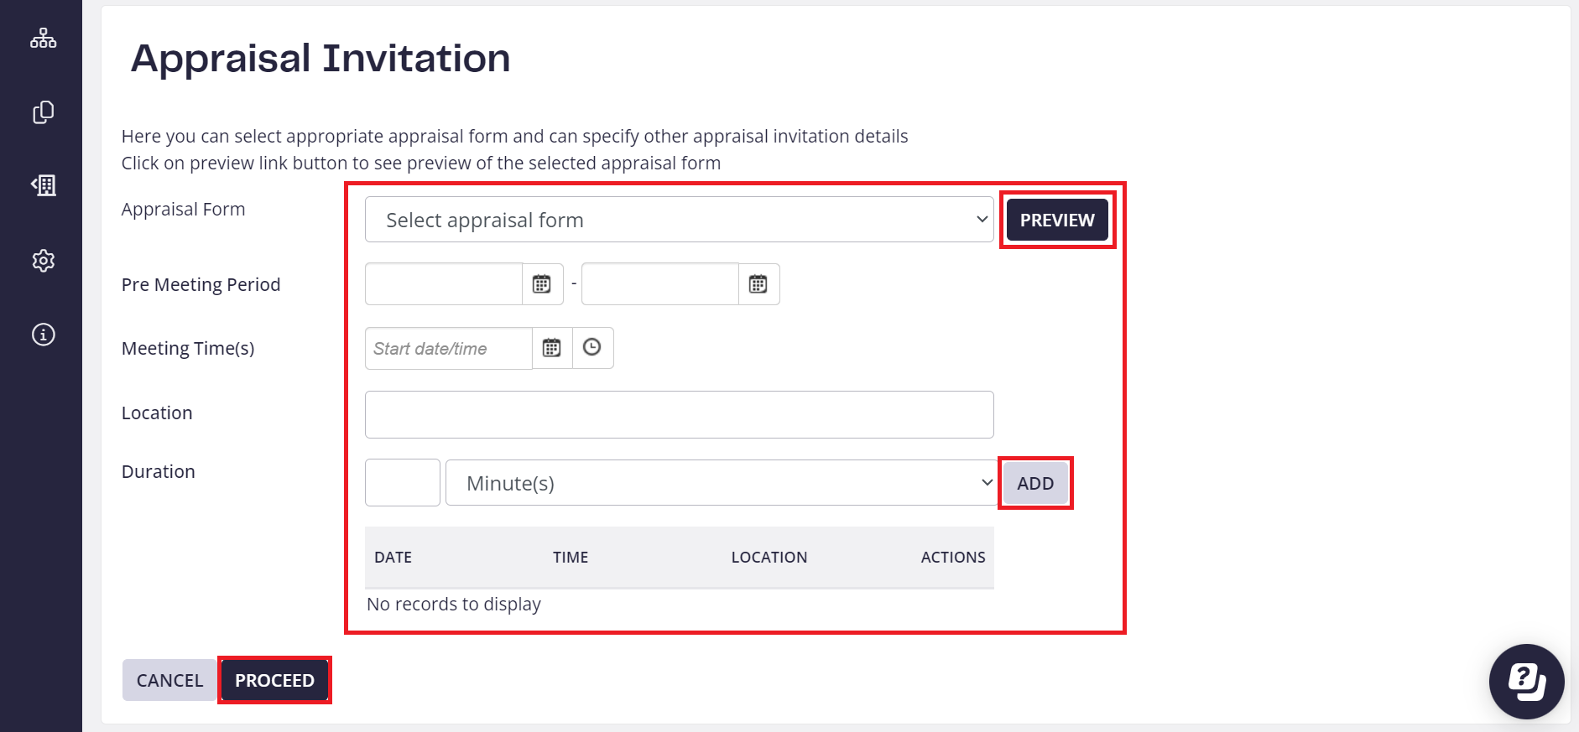Click the Start date/time input field
Screen dimensions: 1579x732
point(448,348)
